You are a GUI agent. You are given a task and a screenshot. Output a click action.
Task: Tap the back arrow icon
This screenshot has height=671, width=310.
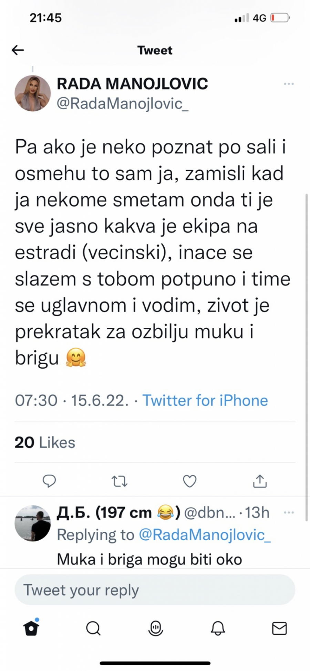coord(18,50)
